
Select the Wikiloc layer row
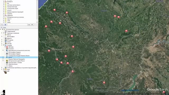11,66
